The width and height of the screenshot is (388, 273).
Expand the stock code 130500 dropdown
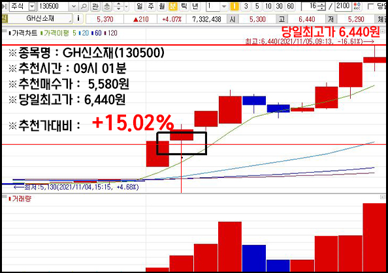74,6
